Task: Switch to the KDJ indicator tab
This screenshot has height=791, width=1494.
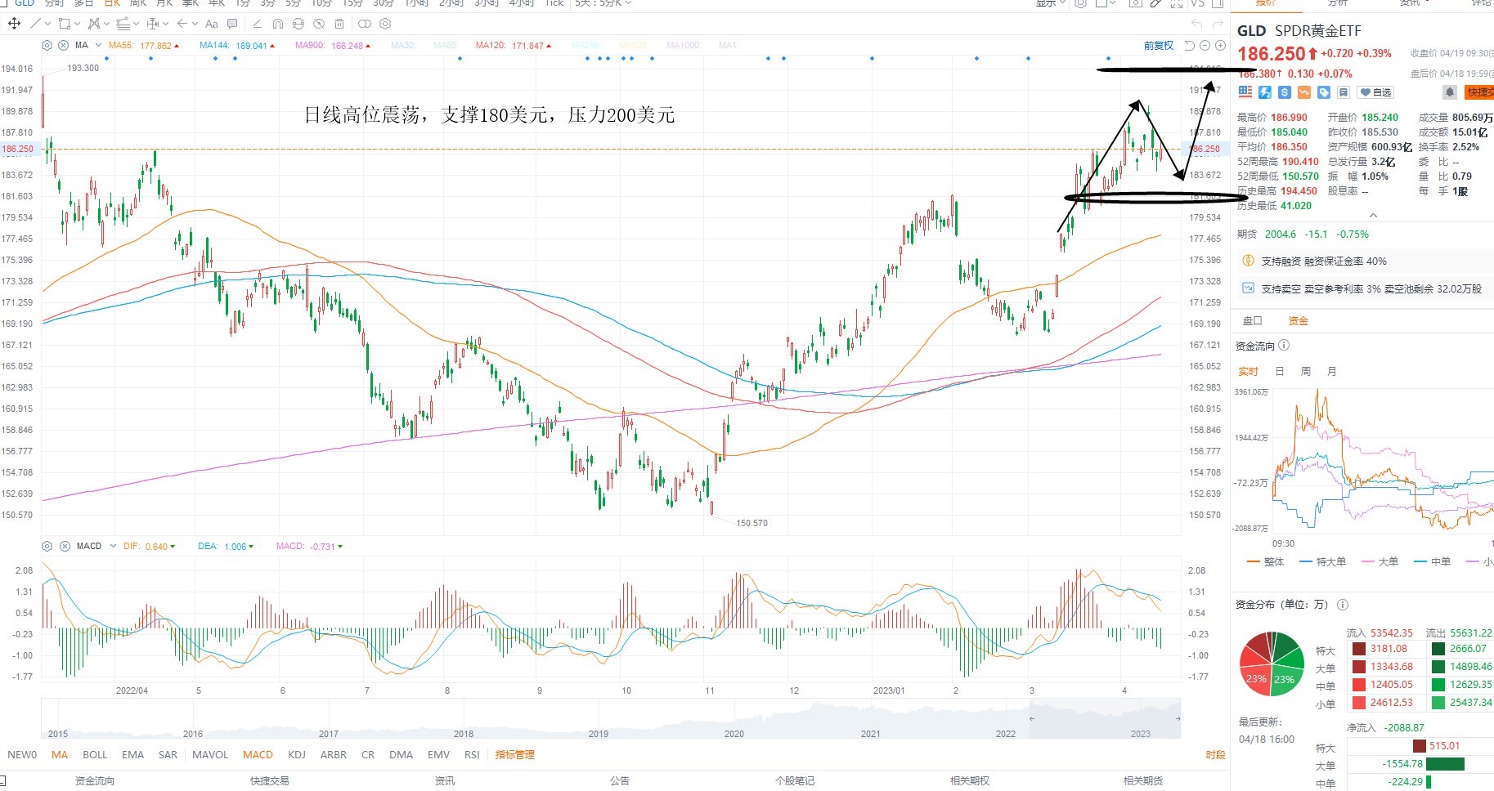Action: (x=297, y=754)
